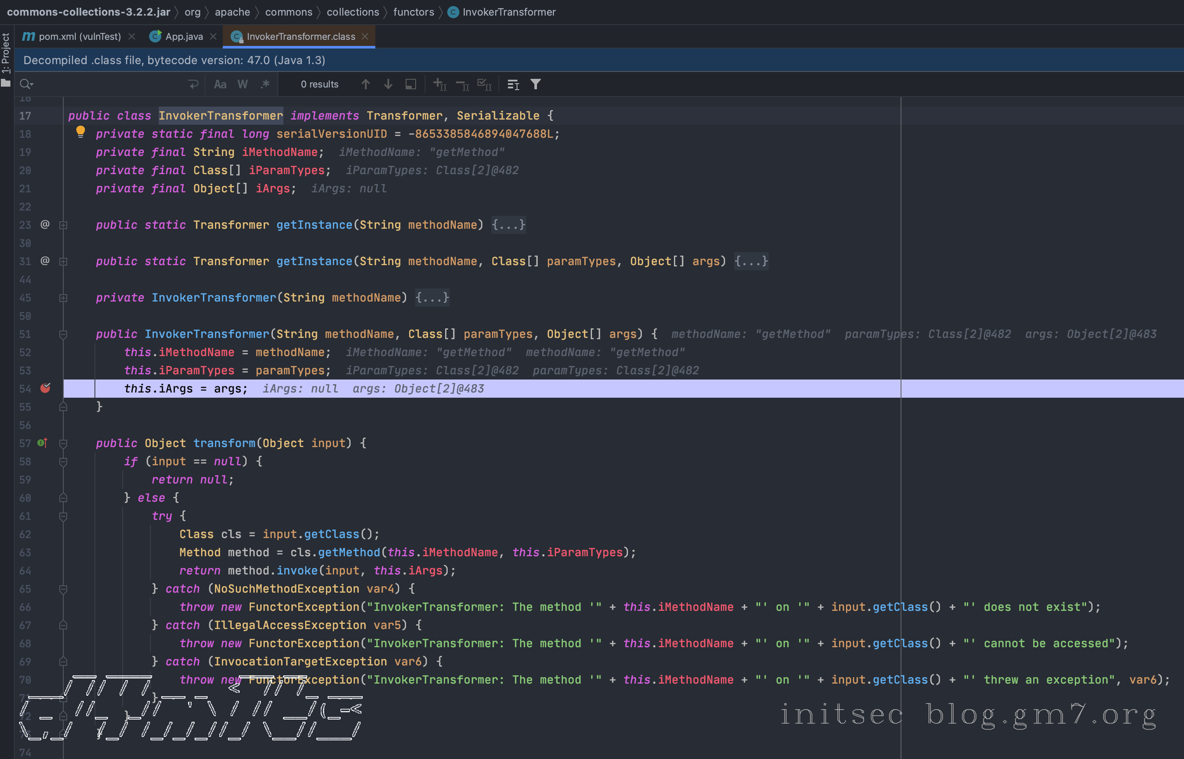The width and height of the screenshot is (1184, 759).
Task: Go to previous search occurrence arrow
Action: pos(365,84)
